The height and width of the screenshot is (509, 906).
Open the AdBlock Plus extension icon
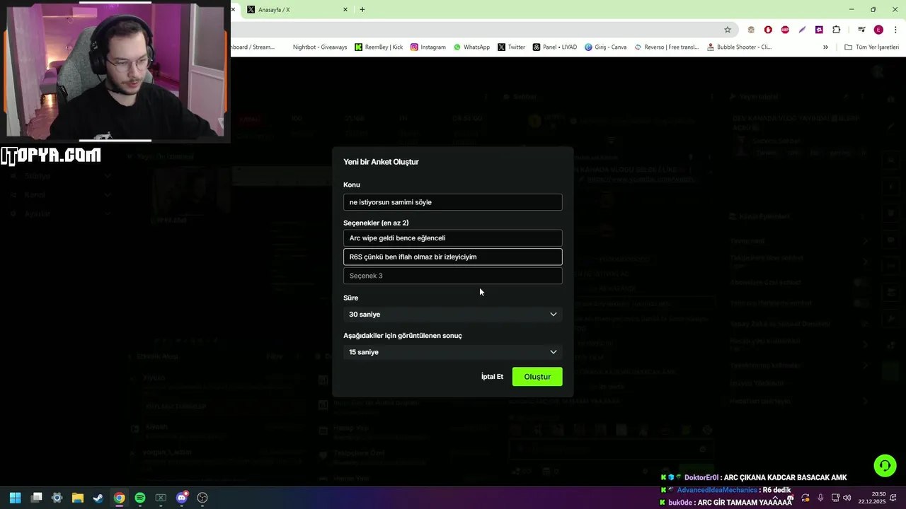785,30
